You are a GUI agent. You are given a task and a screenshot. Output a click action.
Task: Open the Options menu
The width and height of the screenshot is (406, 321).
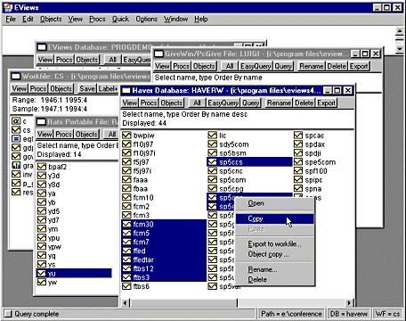pos(146,19)
